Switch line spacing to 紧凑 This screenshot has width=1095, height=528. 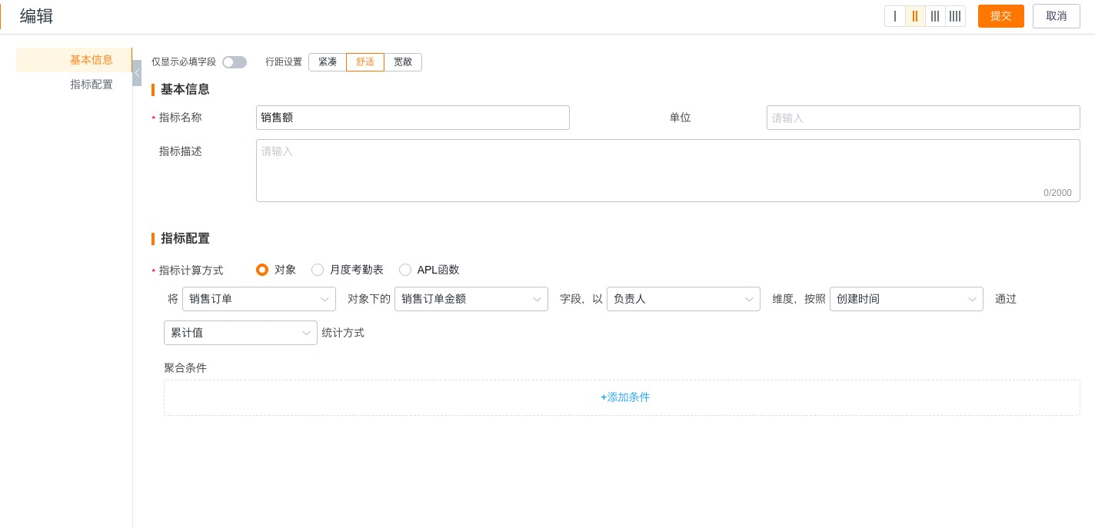tap(328, 62)
